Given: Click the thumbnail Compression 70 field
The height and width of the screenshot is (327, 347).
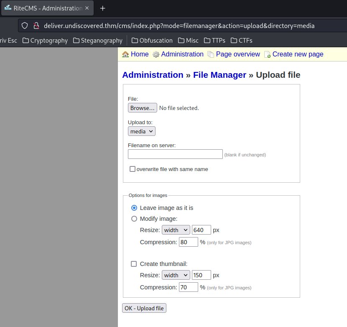Looking at the screenshot, I should (x=188, y=287).
